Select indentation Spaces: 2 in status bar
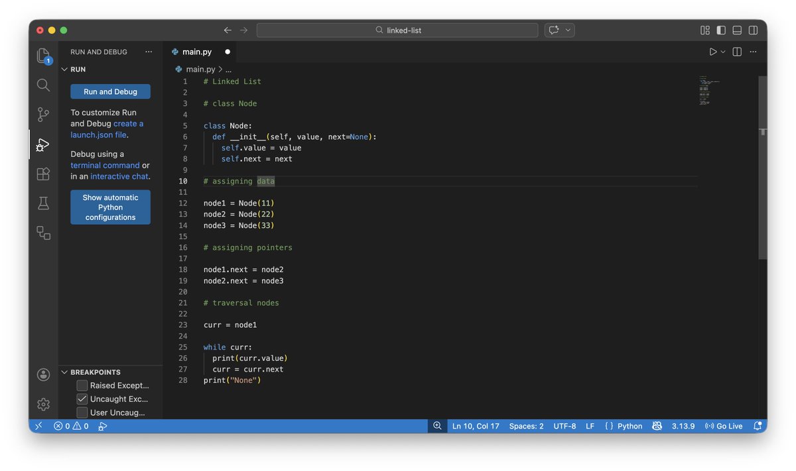 [x=526, y=426]
